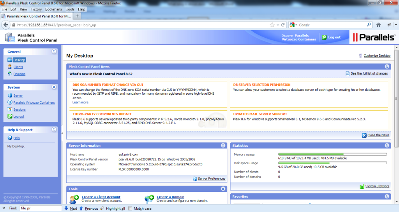Image resolution: width=399 pixels, height=212 pixels.
Task: Open the View menu
Action: 23,9
